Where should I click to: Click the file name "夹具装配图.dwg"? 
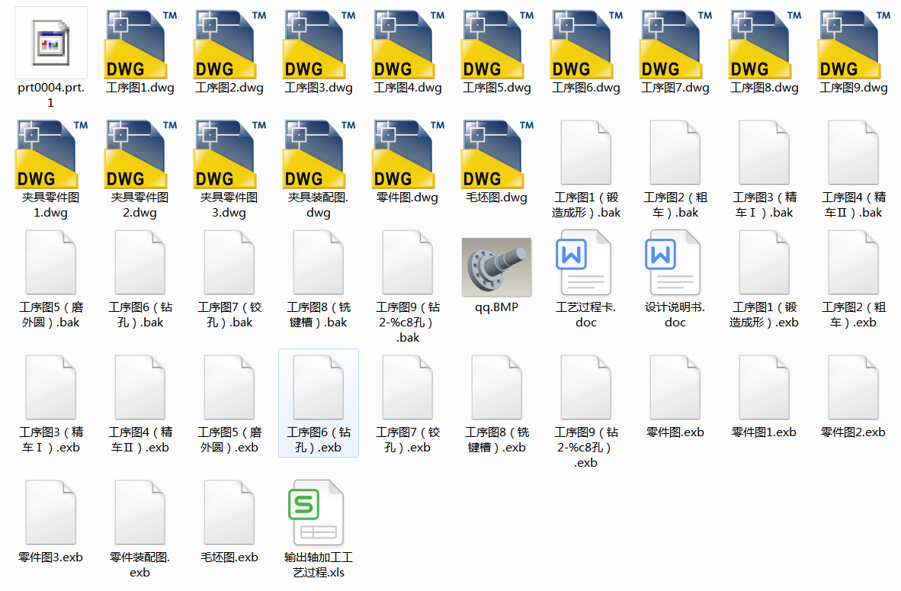click(319, 205)
